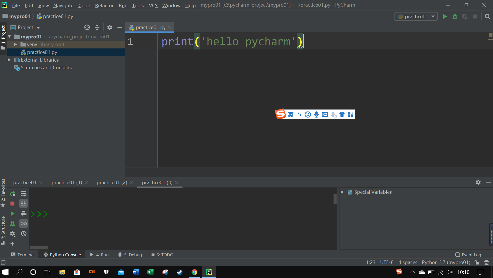Rerun the Python console
The image size is (493, 278).
point(12,194)
